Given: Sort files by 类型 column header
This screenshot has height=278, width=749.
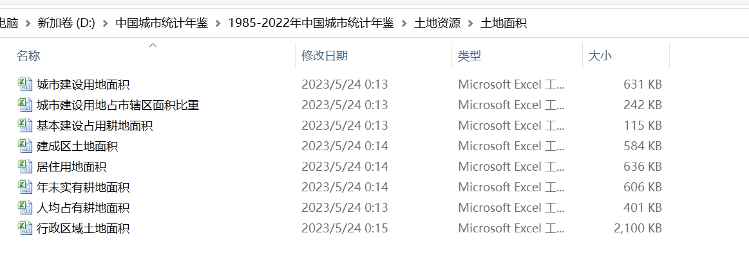Looking at the screenshot, I should (x=469, y=56).
